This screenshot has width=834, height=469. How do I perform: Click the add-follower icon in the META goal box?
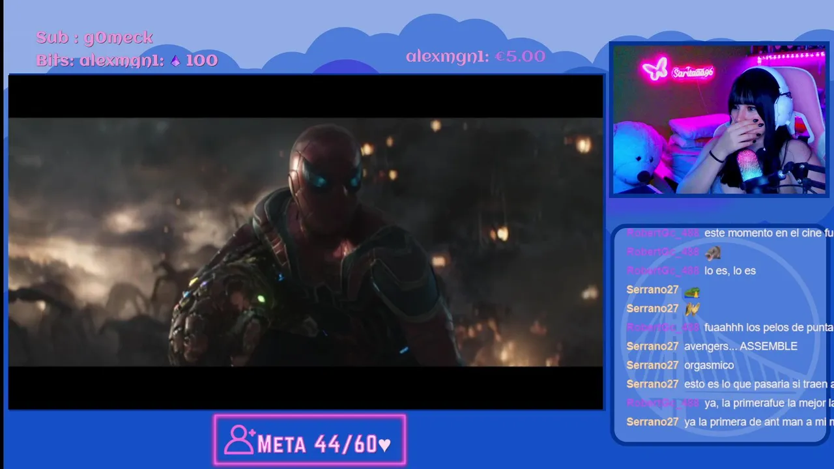point(240,441)
